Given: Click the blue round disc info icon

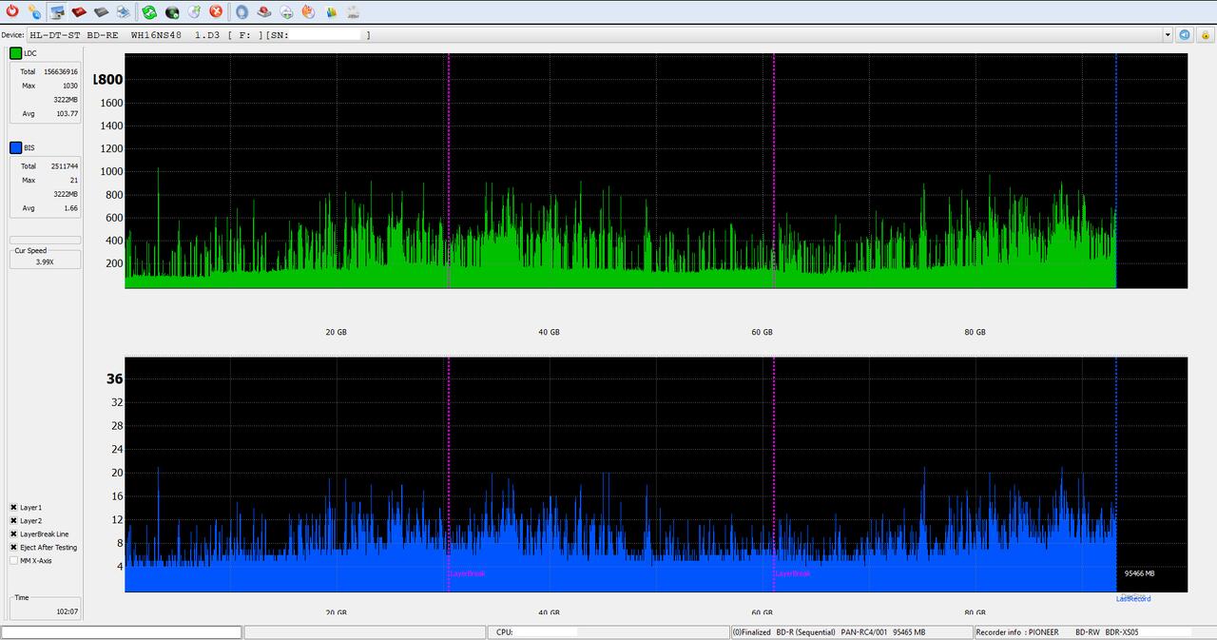Looking at the screenshot, I should tap(241, 12).
